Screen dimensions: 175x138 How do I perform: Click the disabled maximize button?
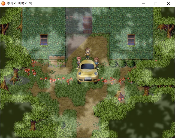click(x=156, y=4)
